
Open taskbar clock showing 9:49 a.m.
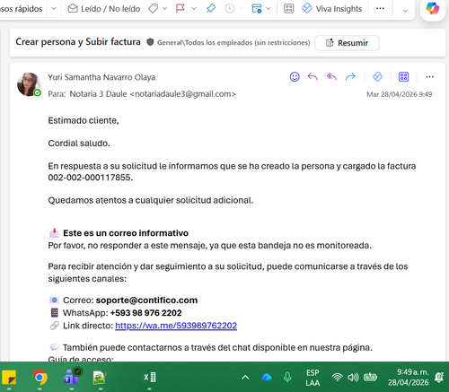click(x=409, y=378)
